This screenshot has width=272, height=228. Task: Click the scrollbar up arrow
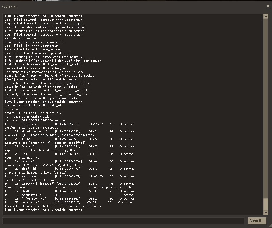click(265, 16)
